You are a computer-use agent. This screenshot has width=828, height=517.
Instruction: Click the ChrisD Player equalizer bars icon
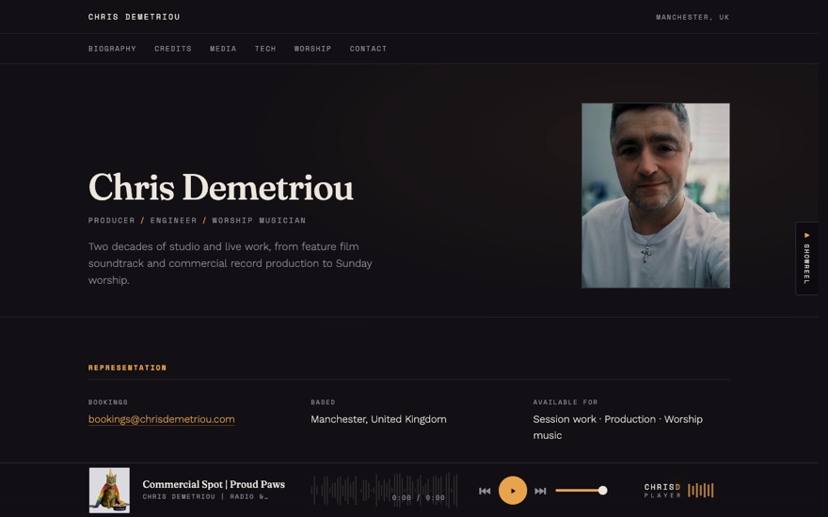(x=701, y=490)
